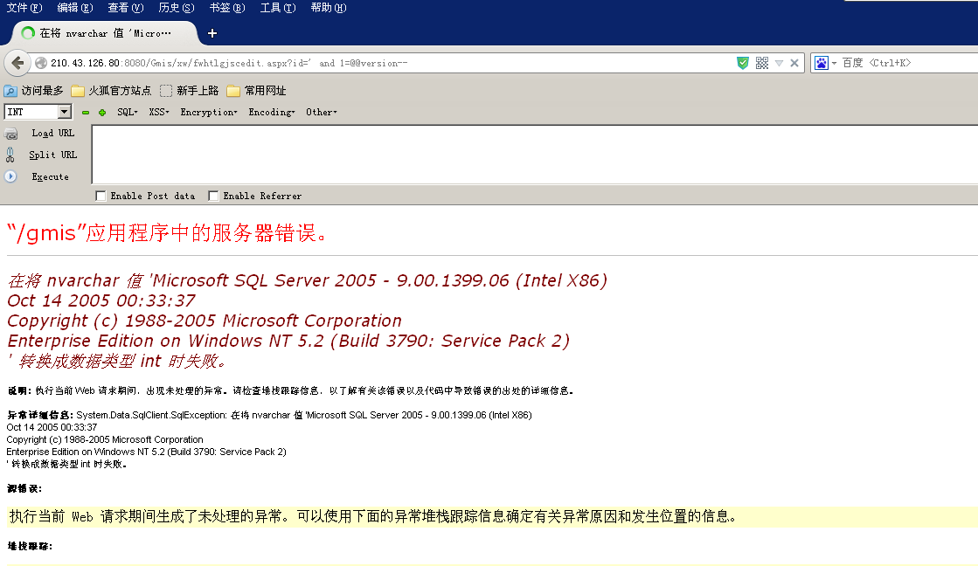The width and height of the screenshot is (978, 566).
Task: Click the Load URL icon
Action: click(10, 134)
